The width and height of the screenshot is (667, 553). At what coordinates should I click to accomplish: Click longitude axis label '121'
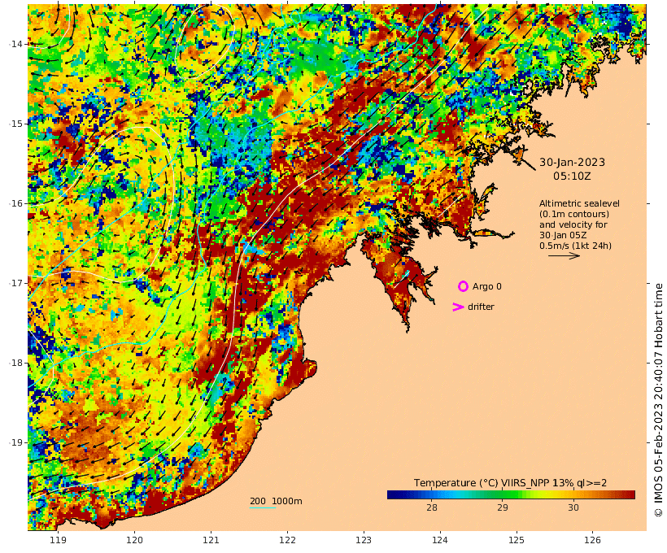click(x=211, y=540)
